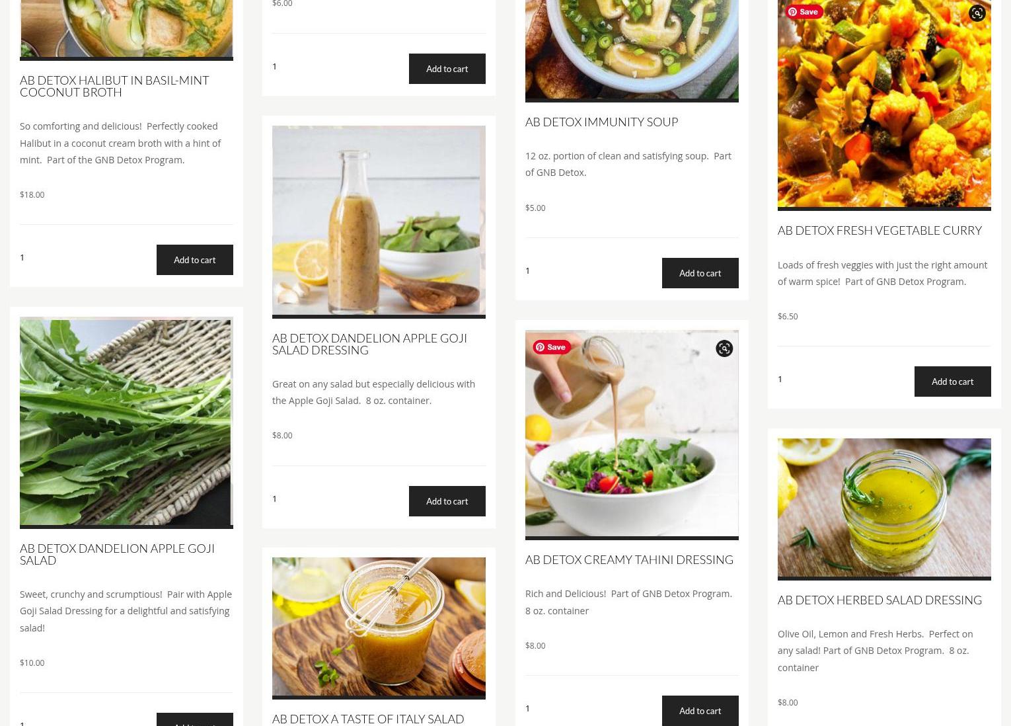
Task: Open AB Detox Herbed Salad Dressing title link
Action: [880, 600]
